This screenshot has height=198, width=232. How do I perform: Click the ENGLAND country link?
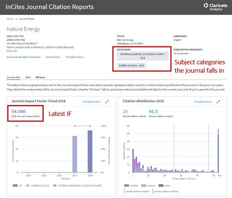[x=12, y=51]
